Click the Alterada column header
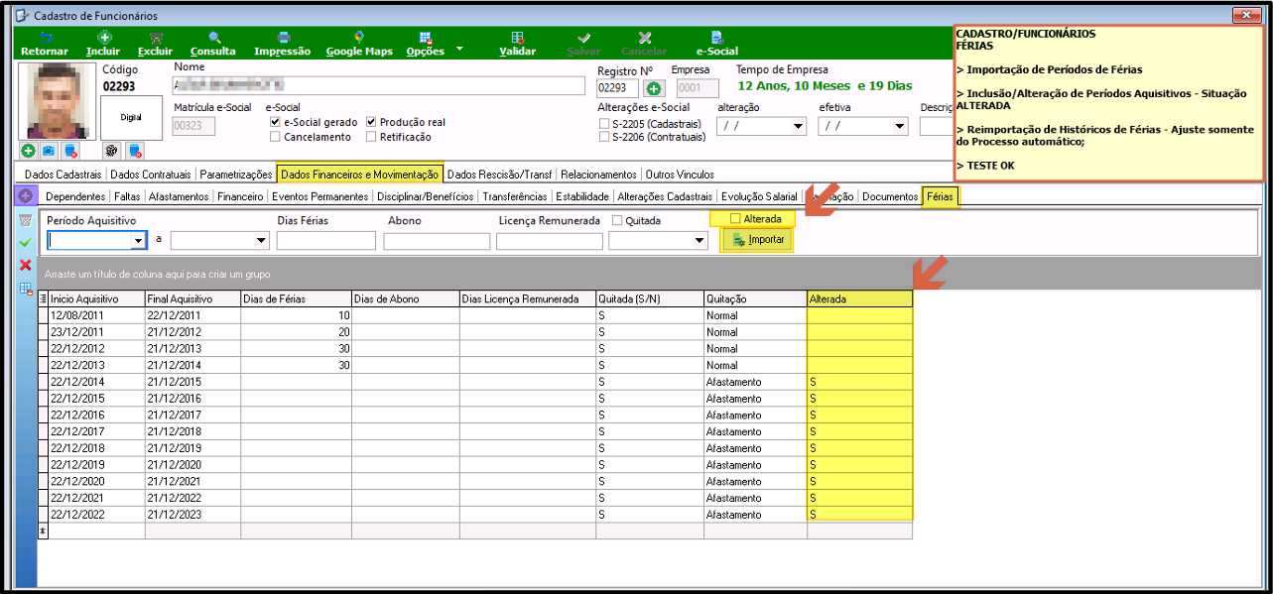The image size is (1273, 594). (859, 298)
